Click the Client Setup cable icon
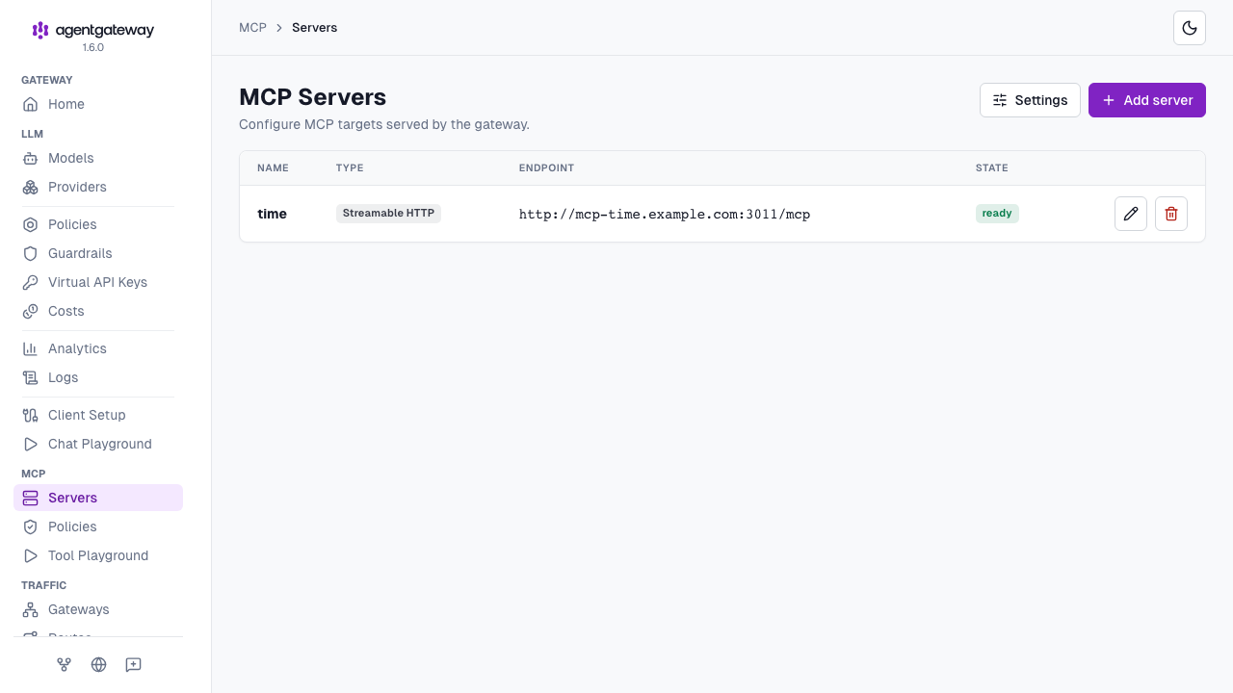 pos(31,415)
